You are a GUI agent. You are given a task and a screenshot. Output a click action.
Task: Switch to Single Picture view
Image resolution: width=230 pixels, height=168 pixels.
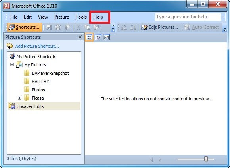pos(107,37)
